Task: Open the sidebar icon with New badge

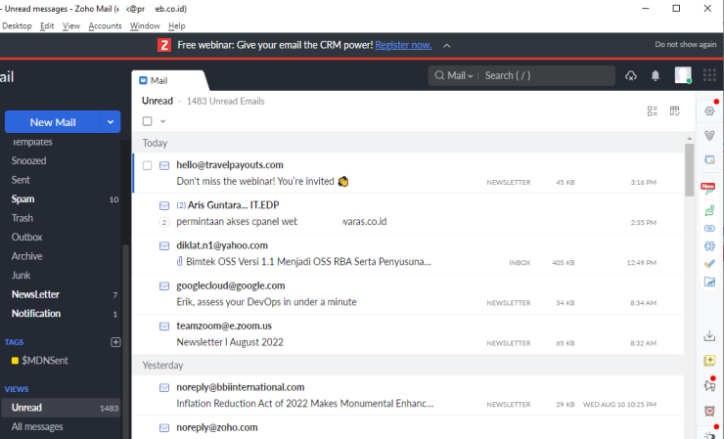Action: click(x=708, y=189)
